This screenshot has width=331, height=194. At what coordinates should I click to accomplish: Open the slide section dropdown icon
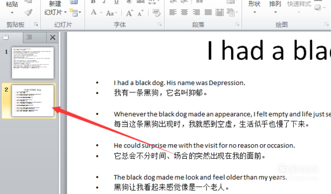pyautogui.click(x=75, y=13)
